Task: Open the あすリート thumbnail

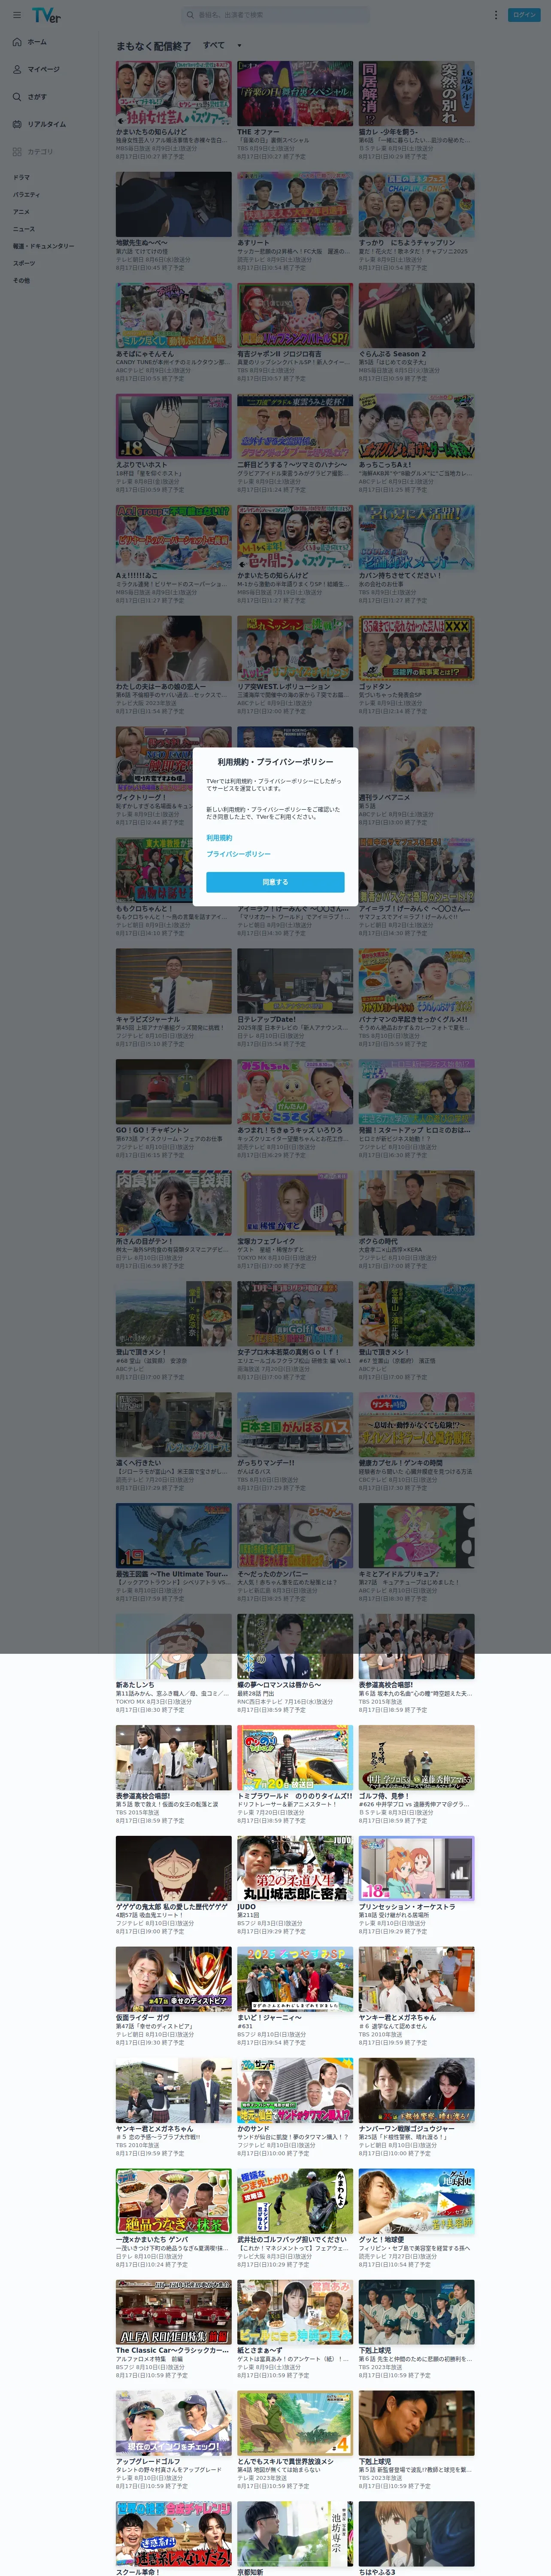Action: tap(295, 204)
